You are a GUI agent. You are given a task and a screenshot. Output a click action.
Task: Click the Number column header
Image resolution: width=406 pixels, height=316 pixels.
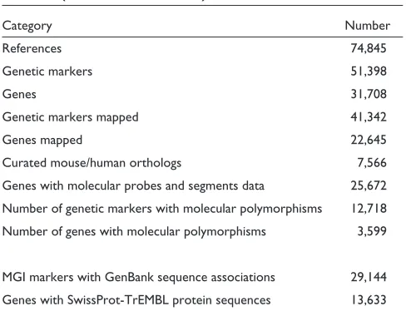click(x=368, y=26)
